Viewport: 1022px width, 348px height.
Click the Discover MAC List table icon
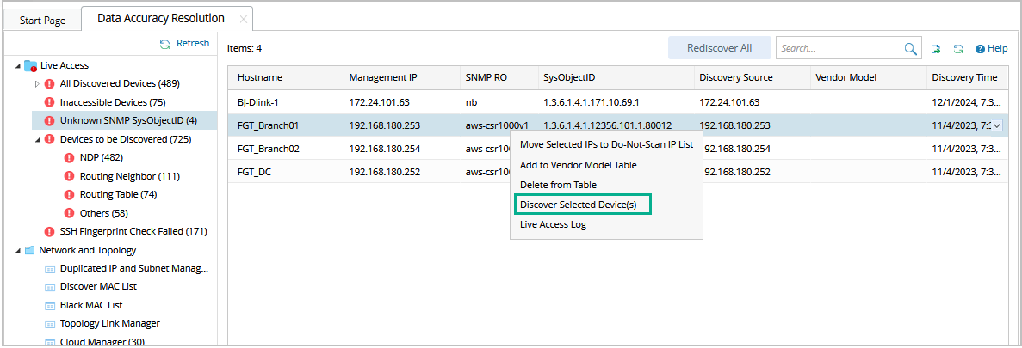(49, 287)
